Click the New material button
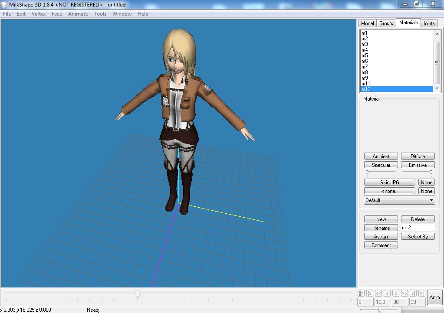Screen dimensions: 444x313 381,219
